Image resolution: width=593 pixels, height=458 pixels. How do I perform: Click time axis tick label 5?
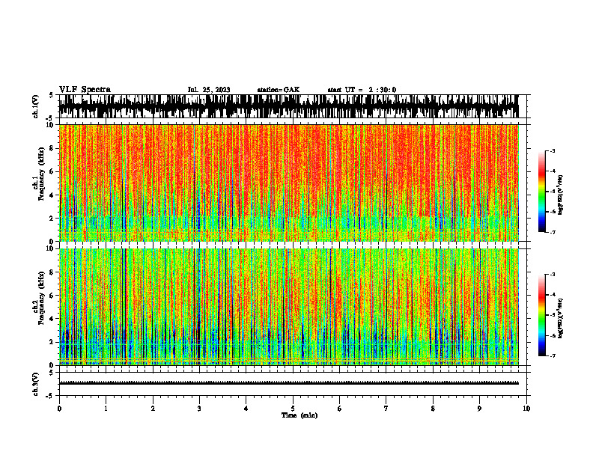point(293,409)
